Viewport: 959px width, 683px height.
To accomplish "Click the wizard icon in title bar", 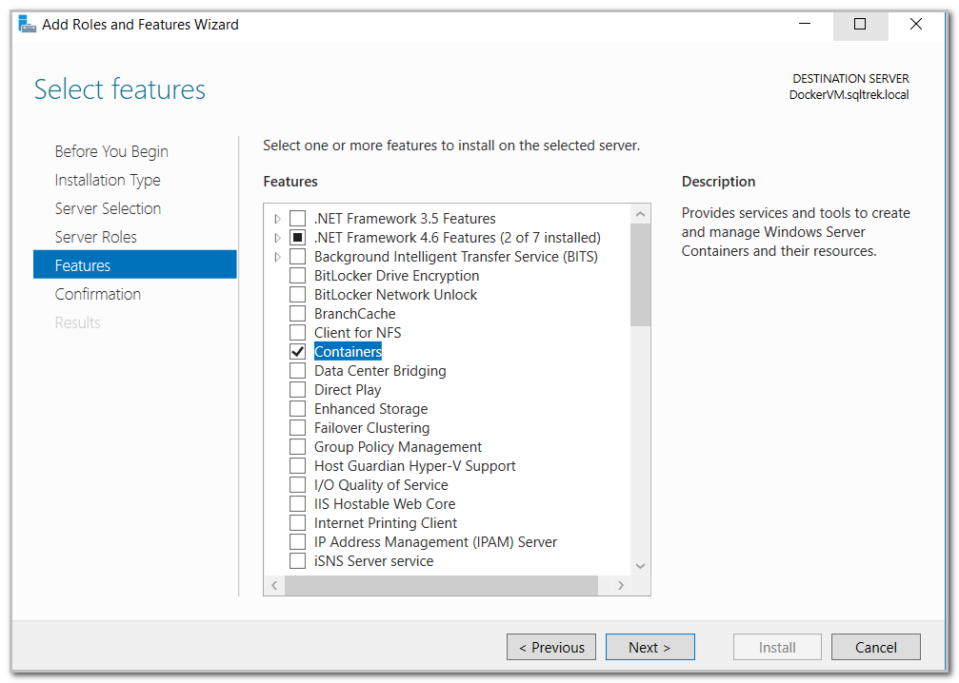I will point(27,24).
